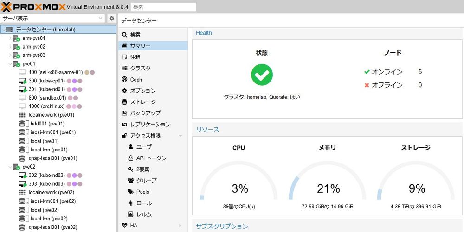Open the アクセス権限 menu item
The height and width of the screenshot is (232, 464).
click(153, 136)
